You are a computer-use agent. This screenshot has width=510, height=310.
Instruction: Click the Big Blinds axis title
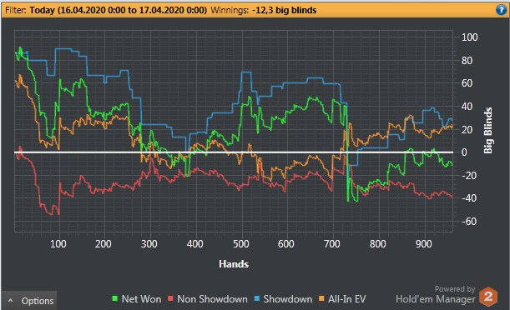coord(488,130)
